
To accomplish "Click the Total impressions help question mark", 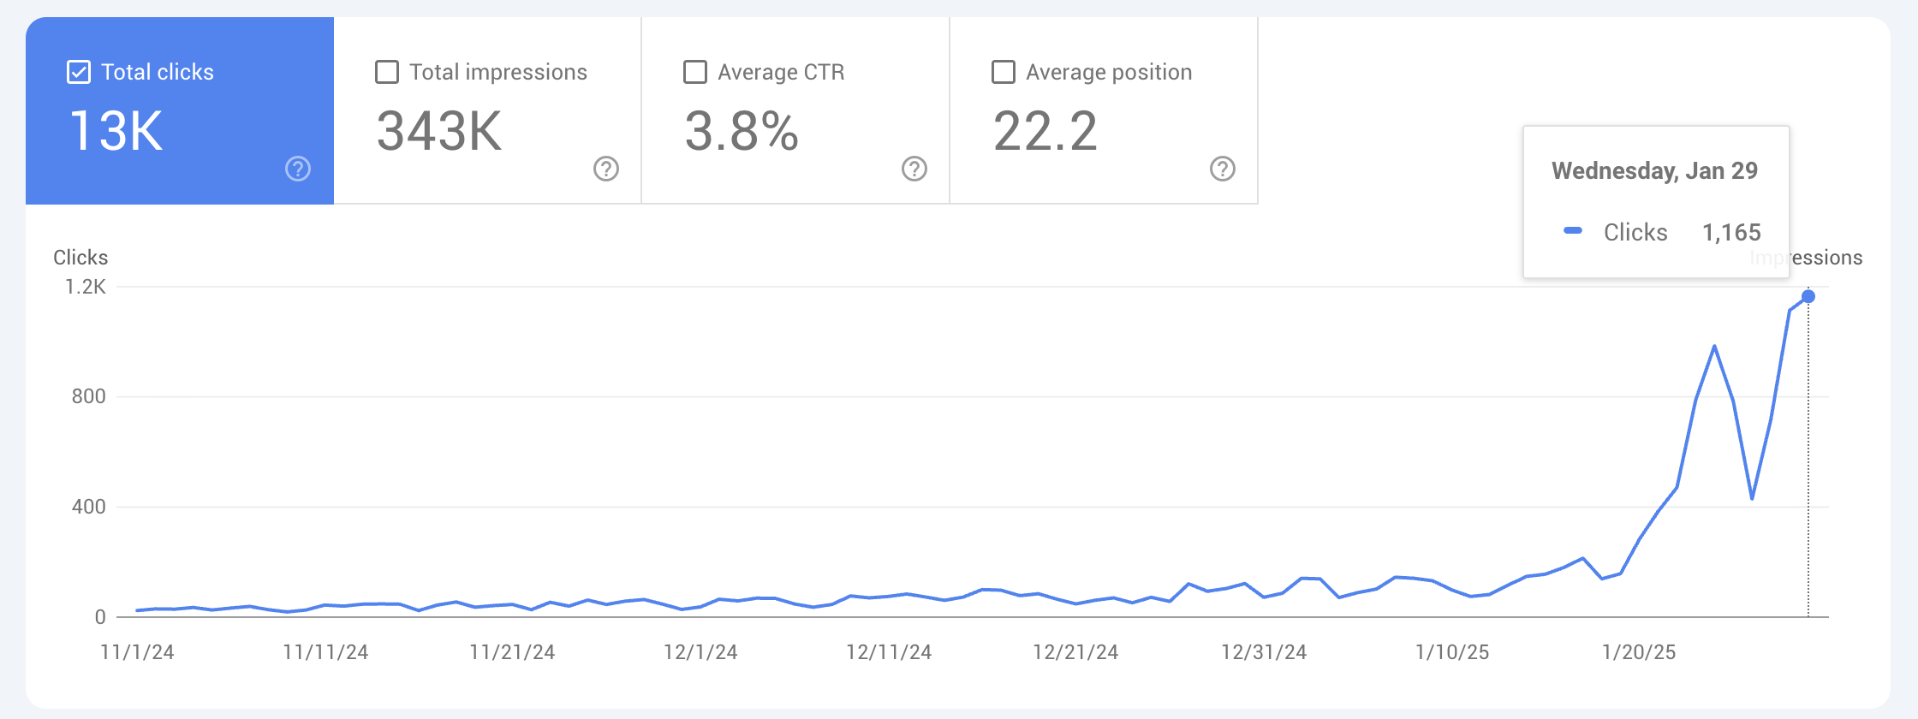I will point(605,170).
